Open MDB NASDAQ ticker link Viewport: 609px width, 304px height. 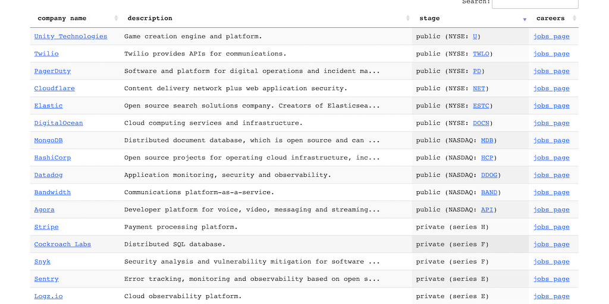487,141
